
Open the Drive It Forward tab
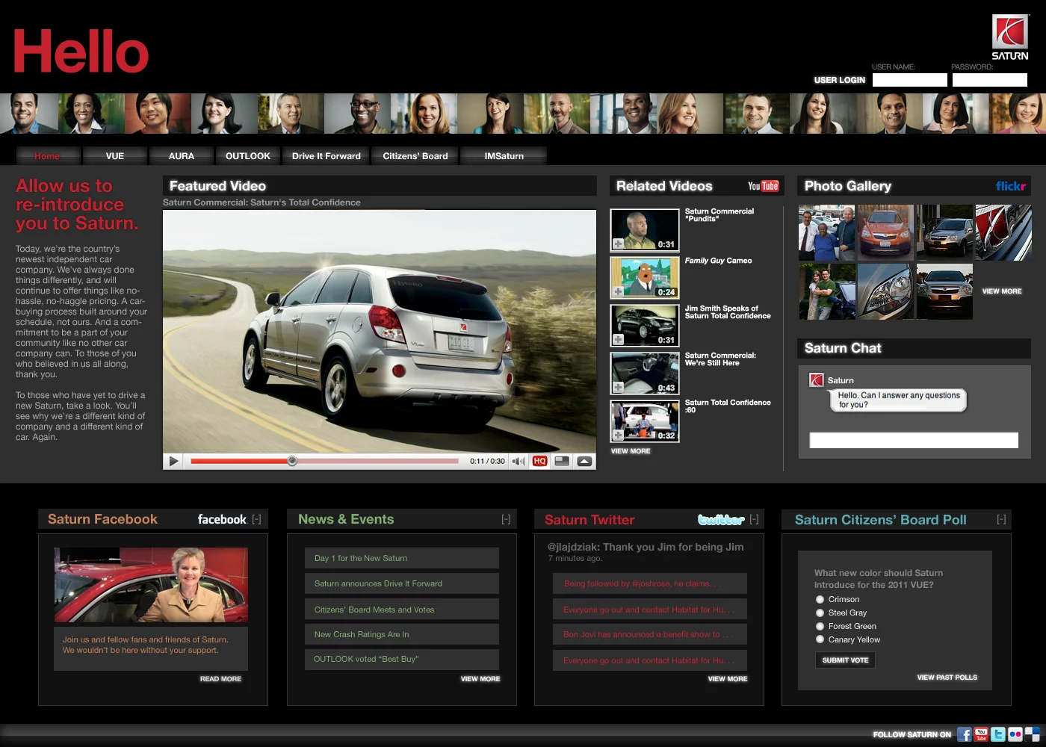327,155
